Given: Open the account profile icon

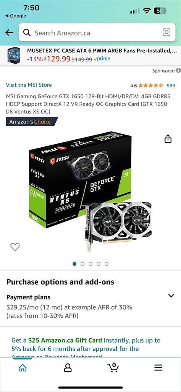Looking at the screenshot, I should click(x=68, y=368).
